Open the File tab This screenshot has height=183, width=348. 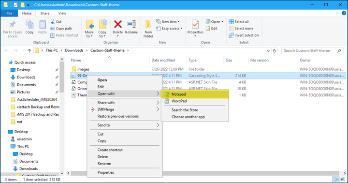coord(9,14)
